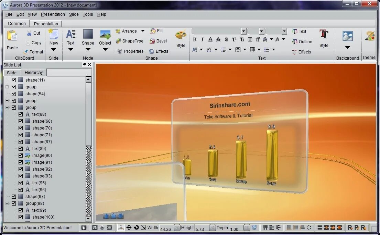The width and height of the screenshot is (380, 235).
Task: Apply superscript to the text
Action: (234, 39)
